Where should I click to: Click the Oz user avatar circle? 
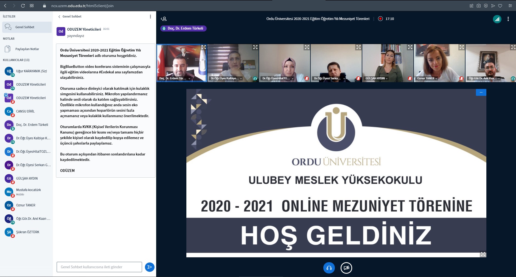(9, 205)
